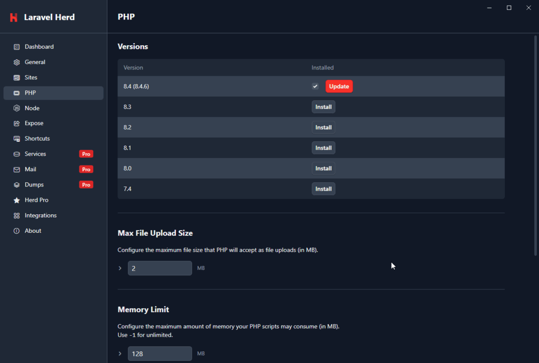The height and width of the screenshot is (363, 539).
Task: Focus the Max File Upload Size field
Action: click(160, 268)
